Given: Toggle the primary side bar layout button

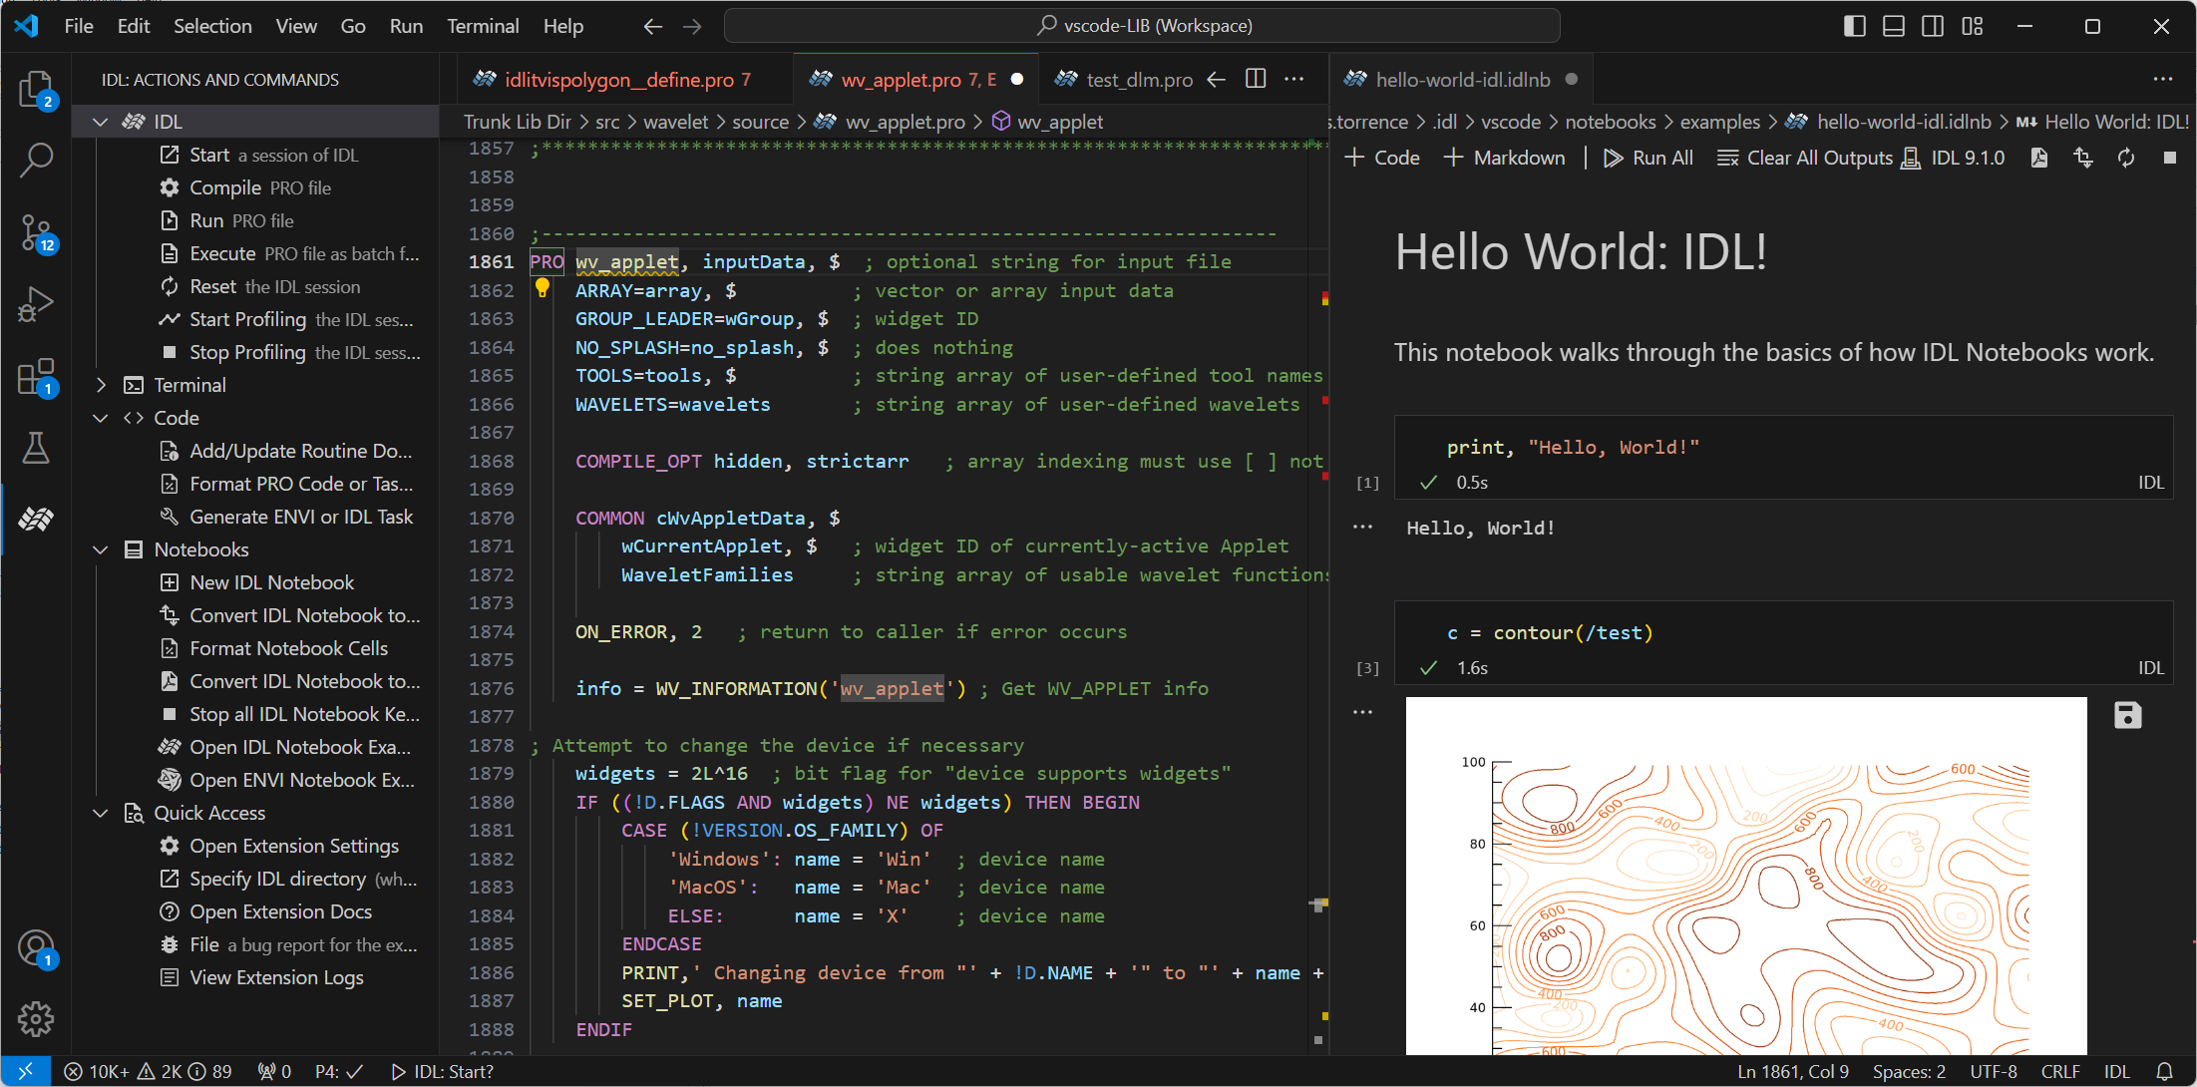Looking at the screenshot, I should [1854, 26].
